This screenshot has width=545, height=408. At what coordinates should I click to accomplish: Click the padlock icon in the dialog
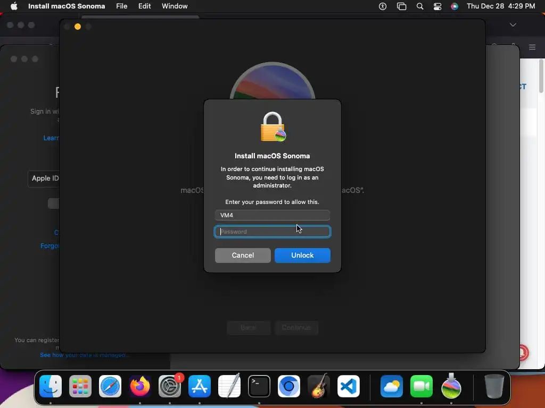tap(273, 126)
